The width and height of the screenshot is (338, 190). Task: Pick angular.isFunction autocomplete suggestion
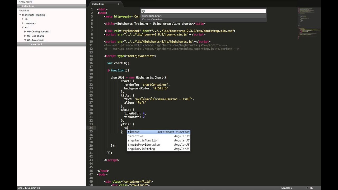point(158,140)
